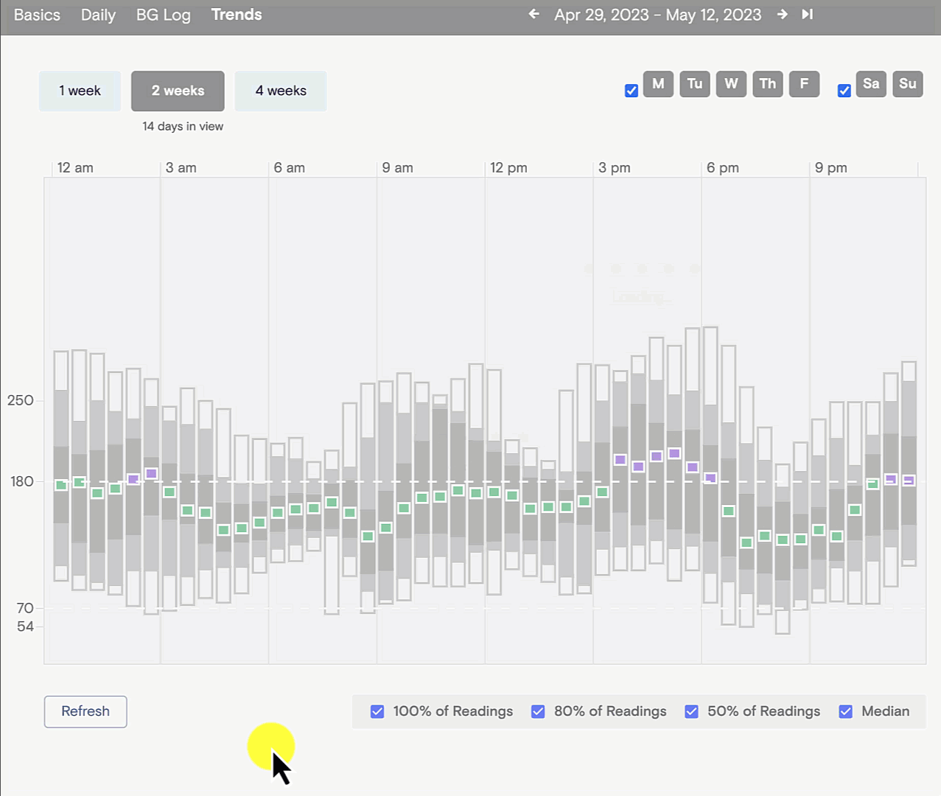941x796 pixels.
Task: Uncheck 50% of Readings
Action: pyautogui.click(x=691, y=711)
